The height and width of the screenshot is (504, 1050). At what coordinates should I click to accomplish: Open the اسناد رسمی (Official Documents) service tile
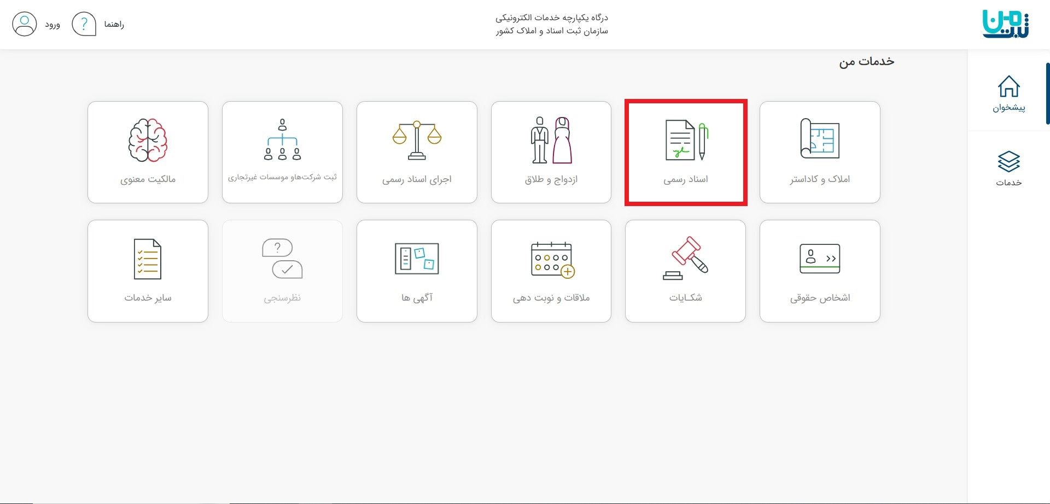click(685, 152)
